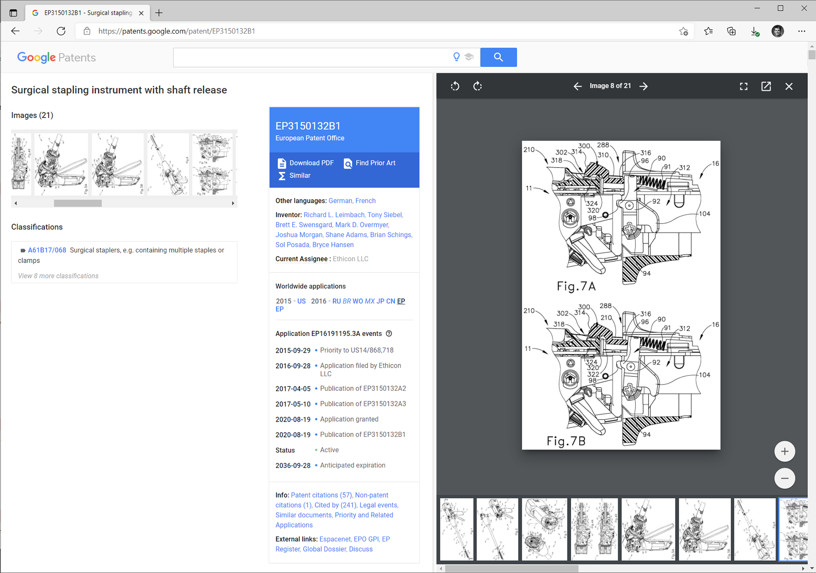Open the WO worldwide application
Screen dimensions: 816x573
tap(358, 301)
